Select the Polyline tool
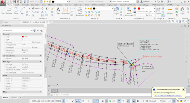The width and height of the screenshot is (190, 103). pyautogui.click(x=9, y=11)
